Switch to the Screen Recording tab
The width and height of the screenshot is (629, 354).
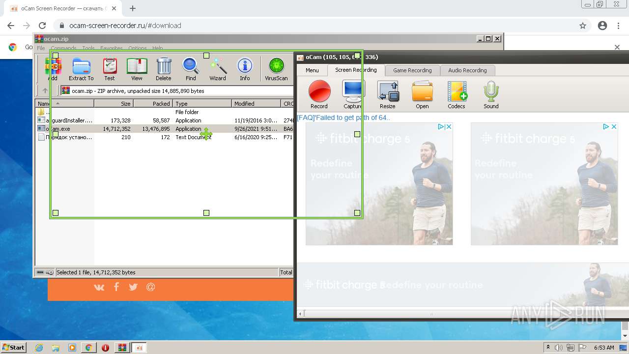(356, 70)
